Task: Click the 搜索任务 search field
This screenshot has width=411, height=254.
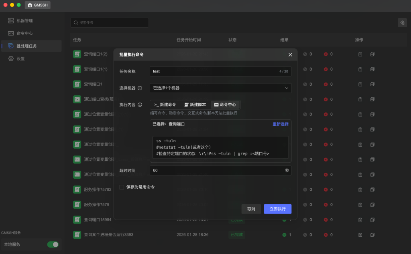Action: (x=110, y=22)
